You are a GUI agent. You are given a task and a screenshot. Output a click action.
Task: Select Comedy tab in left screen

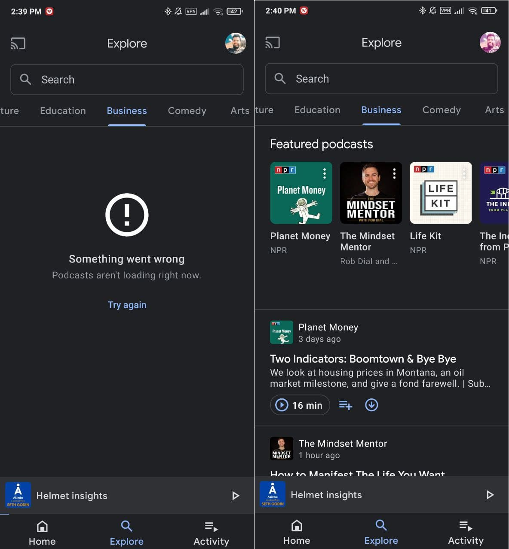tap(187, 111)
